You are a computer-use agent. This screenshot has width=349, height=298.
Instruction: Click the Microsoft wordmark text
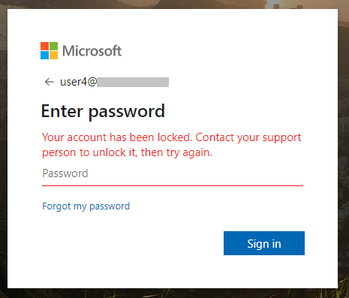[92, 51]
